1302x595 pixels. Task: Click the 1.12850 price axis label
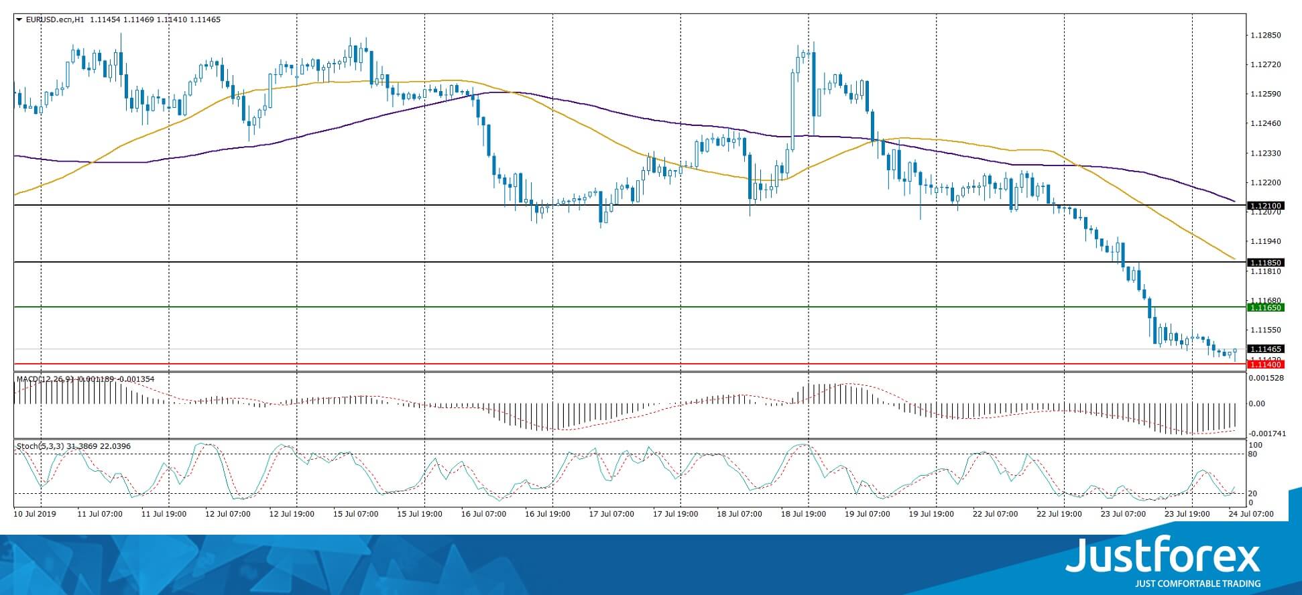tap(1266, 36)
